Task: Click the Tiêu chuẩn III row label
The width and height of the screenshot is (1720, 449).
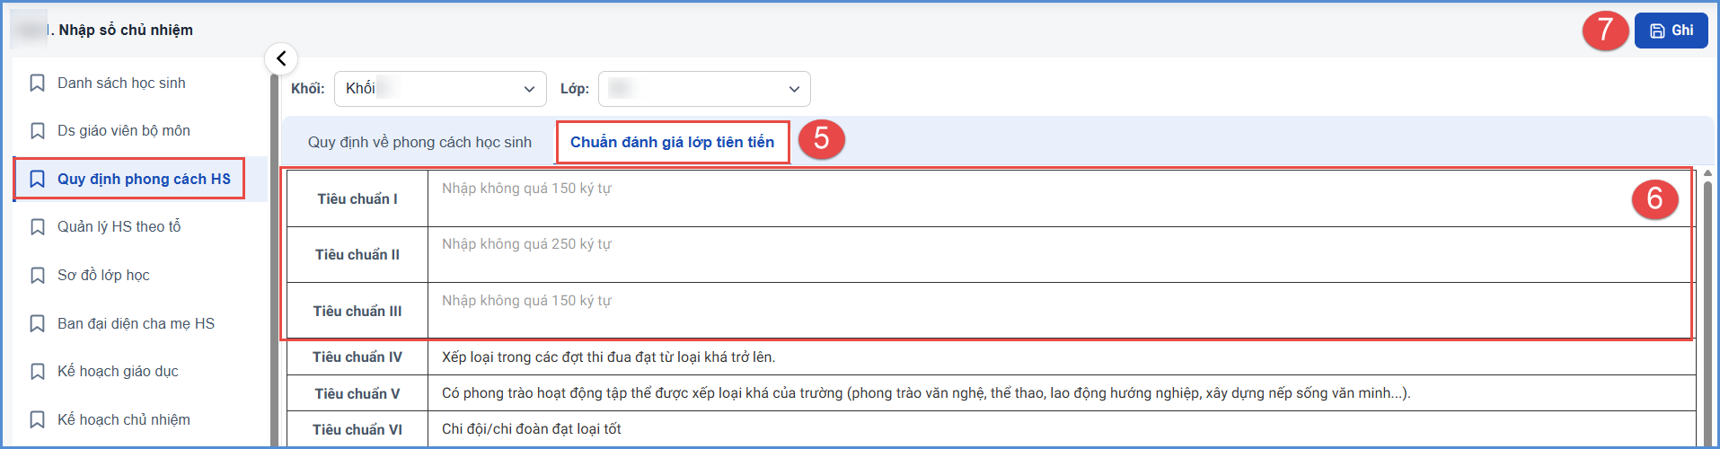Action: tap(357, 312)
